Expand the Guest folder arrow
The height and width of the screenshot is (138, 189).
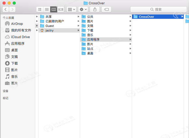point(79,26)
